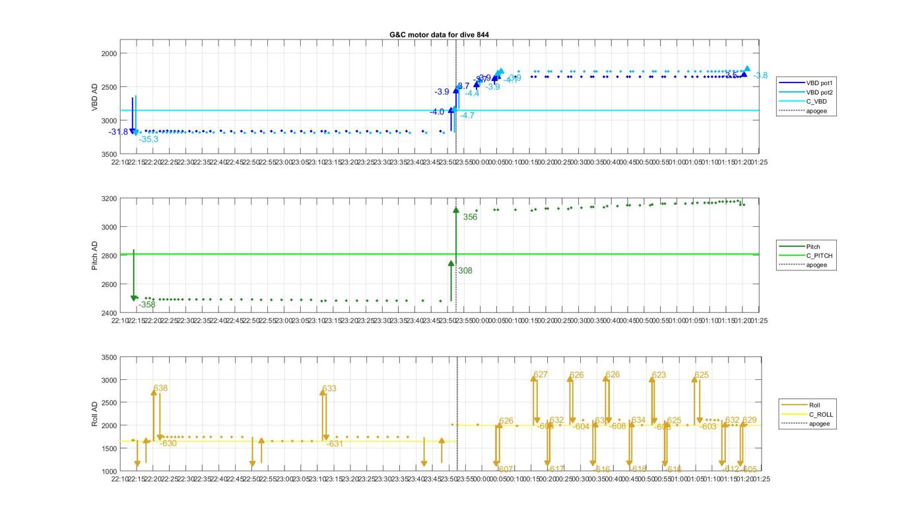Click the '-630' roll data label
The height and width of the screenshot is (529, 924).
(168, 443)
